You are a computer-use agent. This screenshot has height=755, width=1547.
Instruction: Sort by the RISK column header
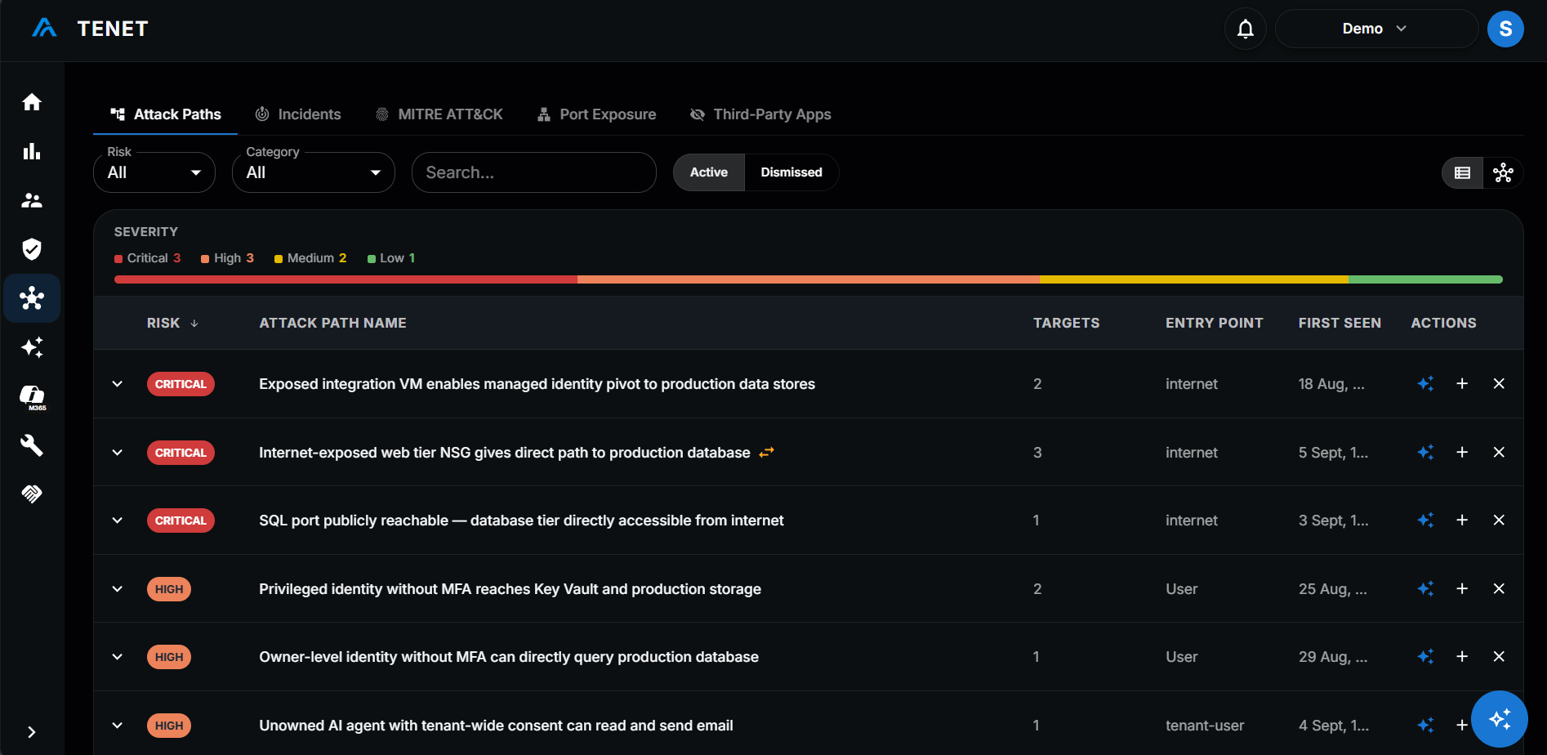[x=172, y=324]
